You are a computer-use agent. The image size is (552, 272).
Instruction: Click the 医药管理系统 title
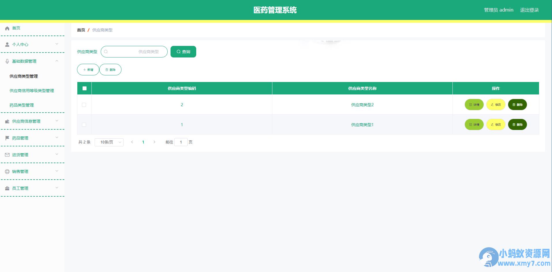(275, 10)
